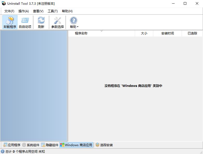This screenshot has height=154, width=203.
Task: Show the 隐藏组件 category tab
Action: [x=50, y=145]
